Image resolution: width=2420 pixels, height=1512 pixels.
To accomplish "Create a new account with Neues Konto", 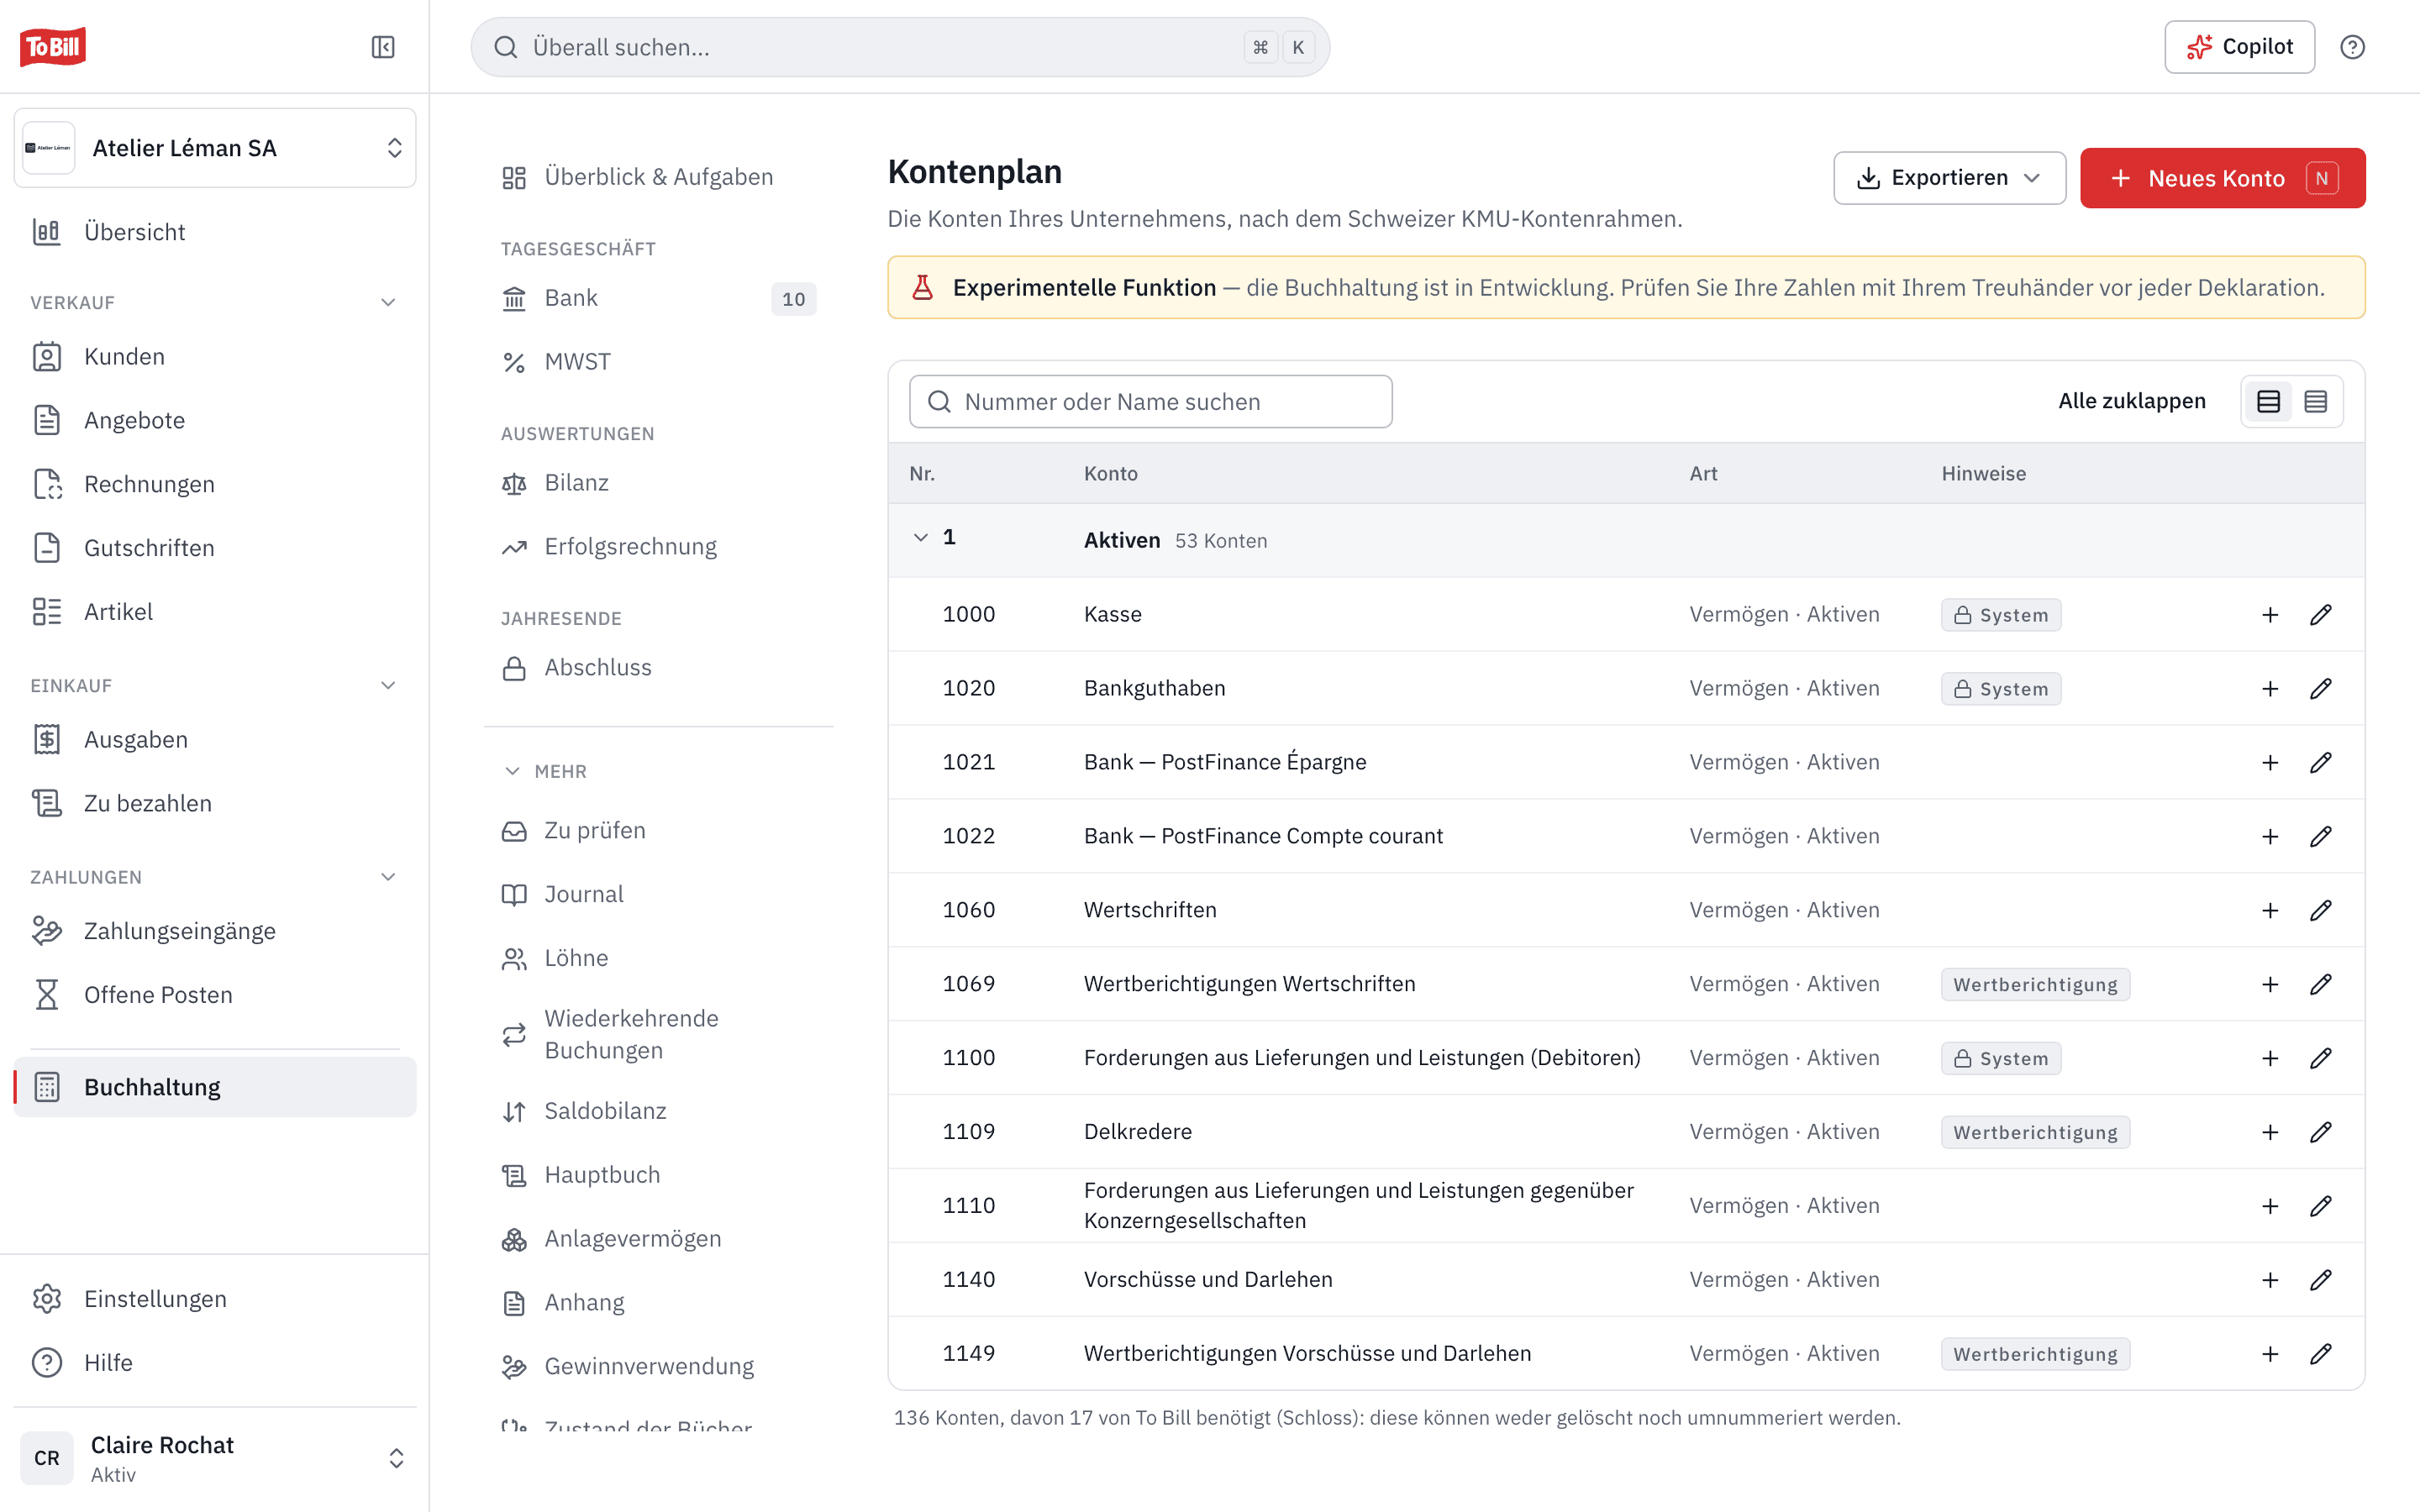I will pos(2222,178).
